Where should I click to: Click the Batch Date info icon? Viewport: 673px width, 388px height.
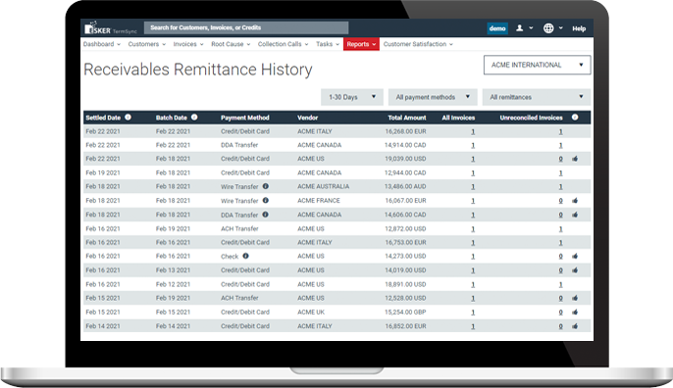(194, 117)
